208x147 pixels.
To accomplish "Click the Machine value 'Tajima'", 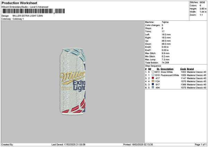I will click(x=165, y=22).
